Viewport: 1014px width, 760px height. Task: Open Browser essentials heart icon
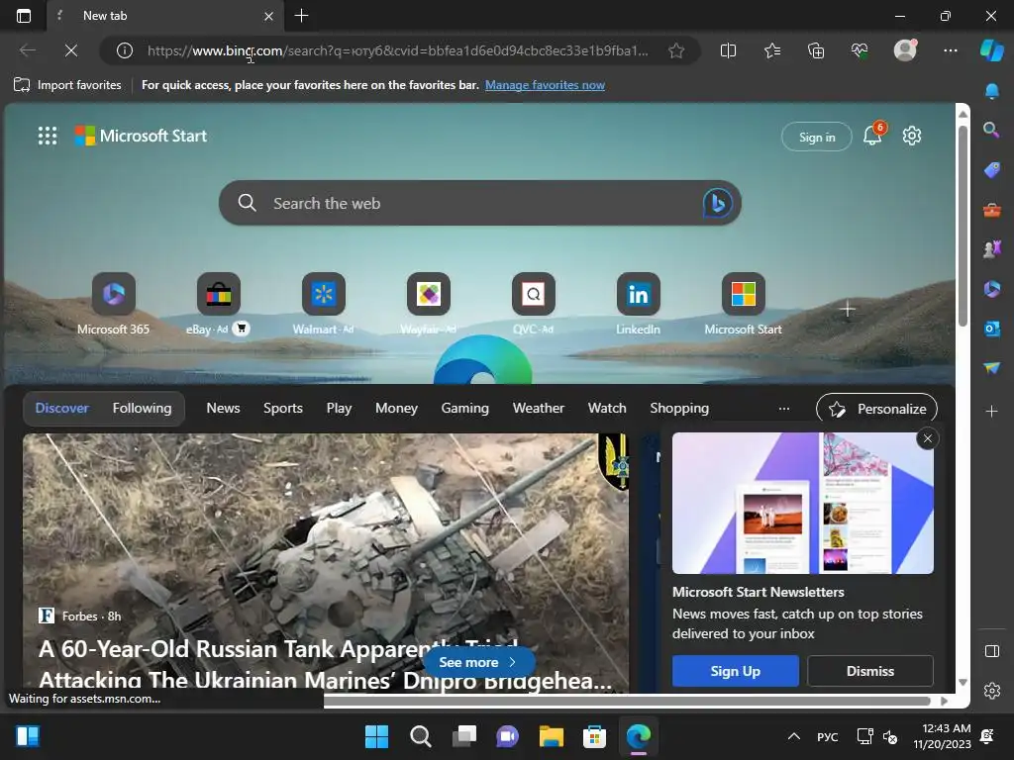click(860, 50)
